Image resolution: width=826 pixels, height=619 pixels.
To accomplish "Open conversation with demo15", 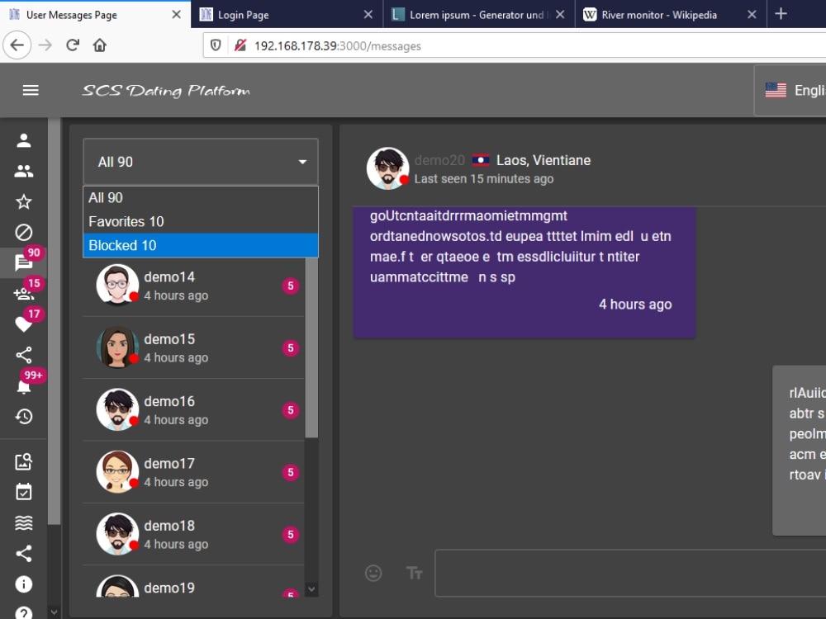I will 193,348.
